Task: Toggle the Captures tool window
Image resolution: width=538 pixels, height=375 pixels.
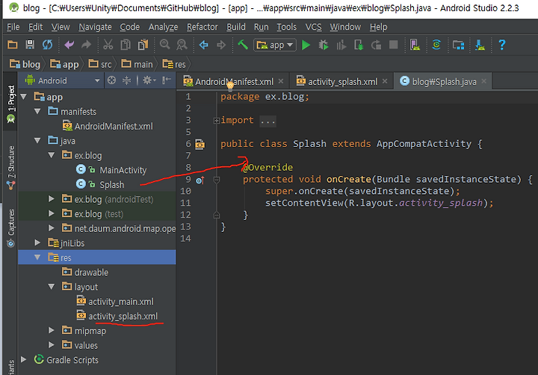Action: tap(11, 228)
